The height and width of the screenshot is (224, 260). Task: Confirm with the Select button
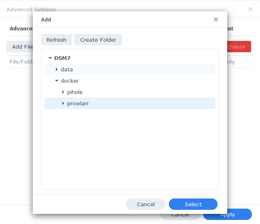pyautogui.click(x=193, y=204)
